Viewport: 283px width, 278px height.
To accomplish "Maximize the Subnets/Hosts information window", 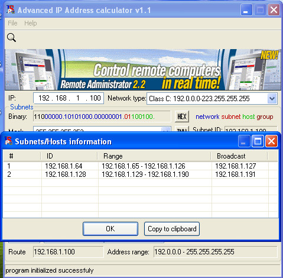I will 258,141.
